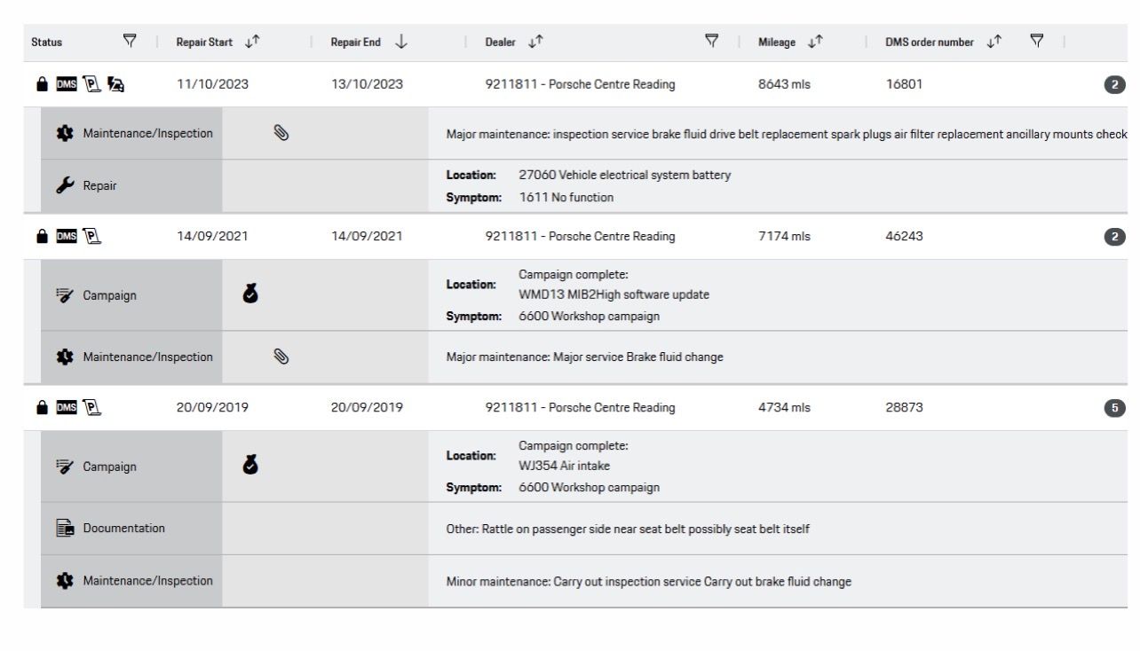Click the image icon on the 11/10/2023 entry
The height and width of the screenshot is (651, 1140).
point(115,85)
